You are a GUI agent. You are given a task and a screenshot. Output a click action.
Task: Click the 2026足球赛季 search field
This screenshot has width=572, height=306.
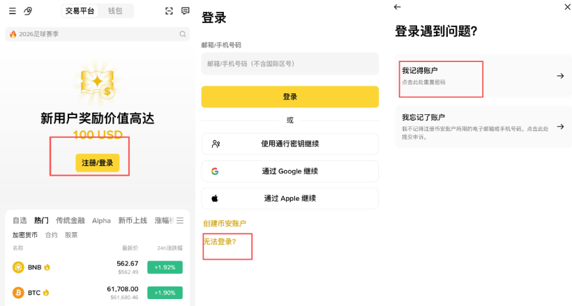point(98,34)
